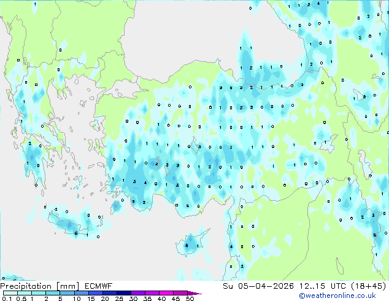This screenshot has width=389, height=301.
Task: Click the 1–2 mm legend color box
Action: coord(39,293)
